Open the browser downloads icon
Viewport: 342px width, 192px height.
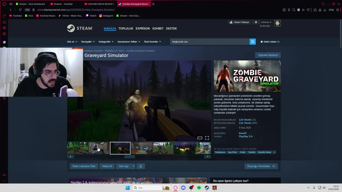point(325,10)
